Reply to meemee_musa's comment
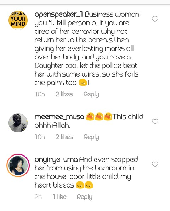This screenshot has width=170, height=211. pos(91,137)
